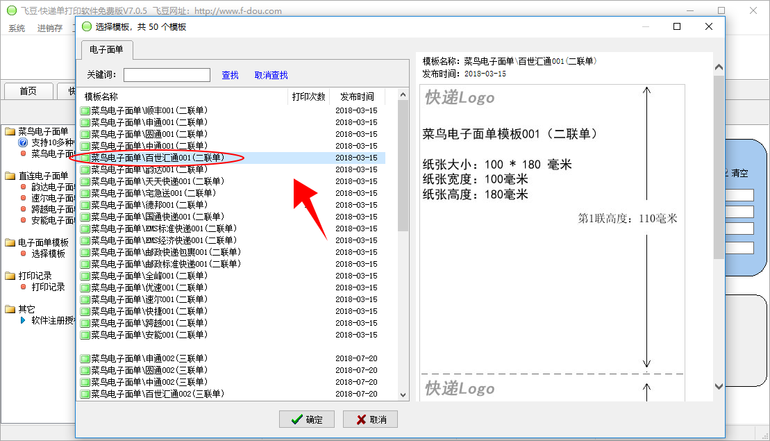Viewport: 770px width, 441px height.
Task: Click the green icon of the 顺丰001(二联单) template
Action: tap(85, 111)
